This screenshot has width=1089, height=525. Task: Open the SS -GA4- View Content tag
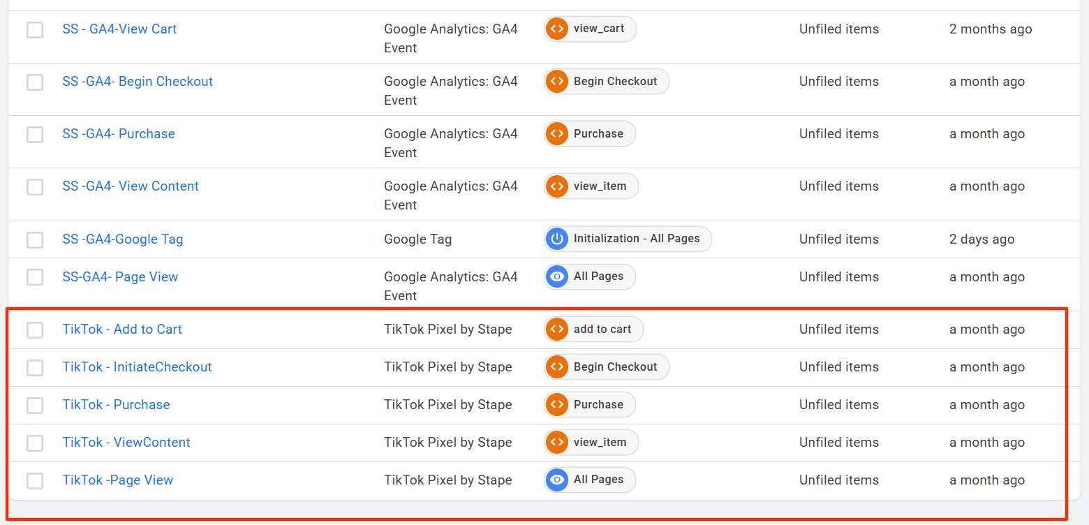131,186
